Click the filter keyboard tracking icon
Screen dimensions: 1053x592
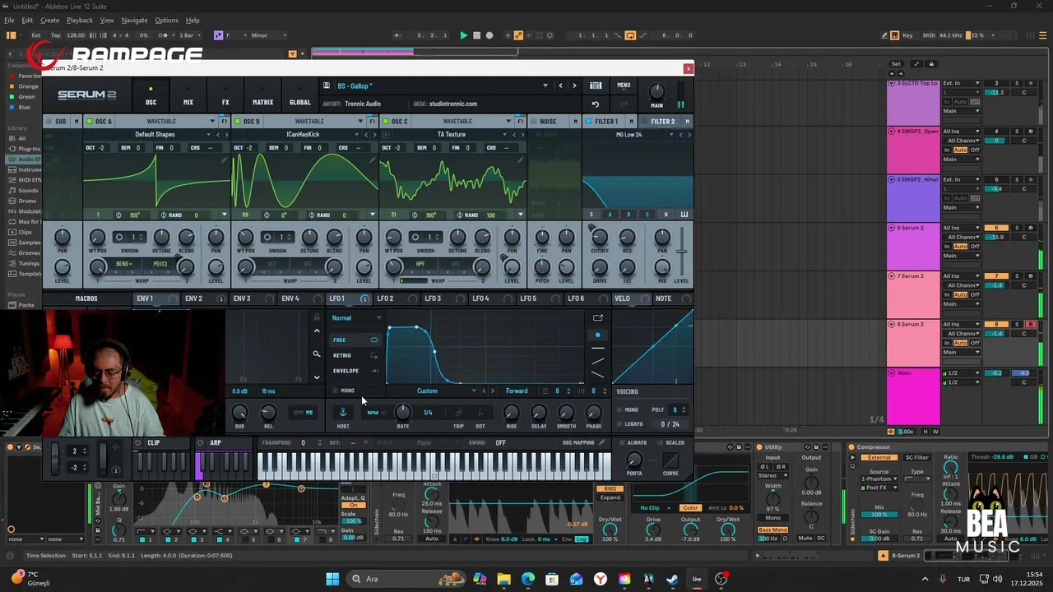point(684,215)
